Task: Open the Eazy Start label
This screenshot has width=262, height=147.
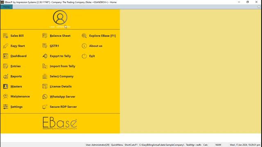Action: tap(18, 46)
